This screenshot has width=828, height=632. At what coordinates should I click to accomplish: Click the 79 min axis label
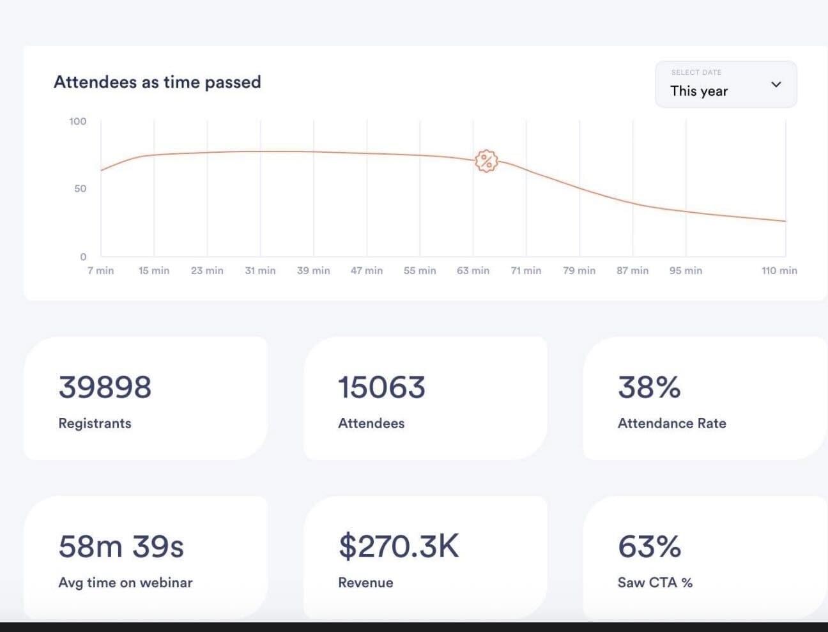point(579,271)
